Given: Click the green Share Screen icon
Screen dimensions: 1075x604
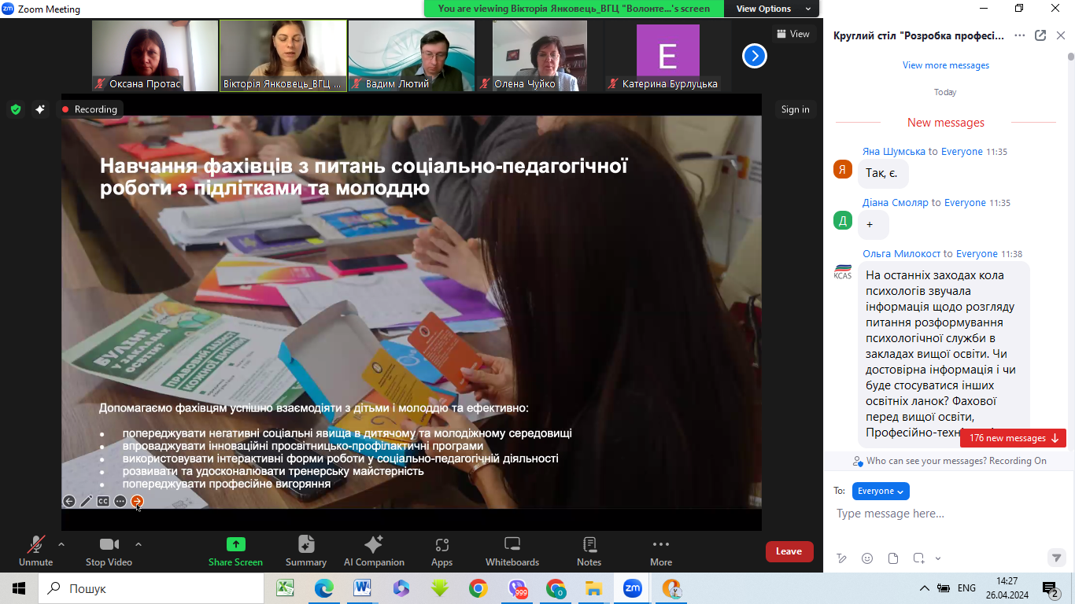Looking at the screenshot, I should (235, 544).
